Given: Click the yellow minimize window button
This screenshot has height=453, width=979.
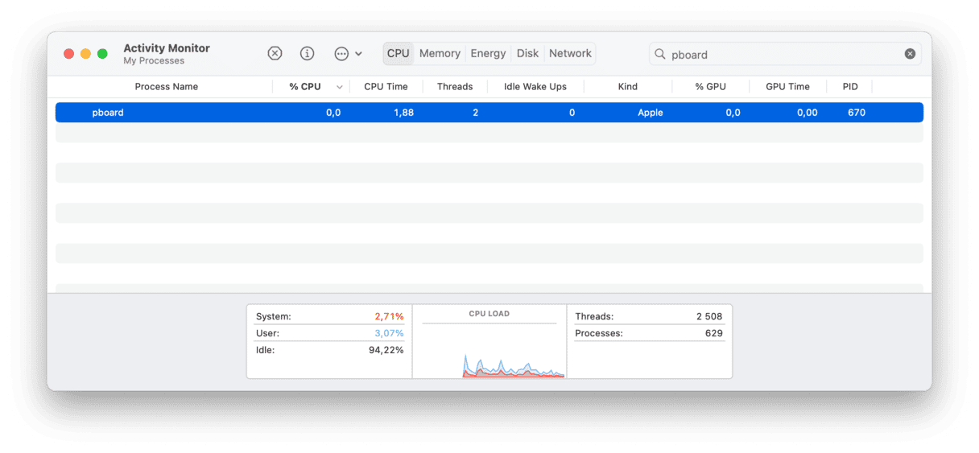Looking at the screenshot, I should [85, 54].
